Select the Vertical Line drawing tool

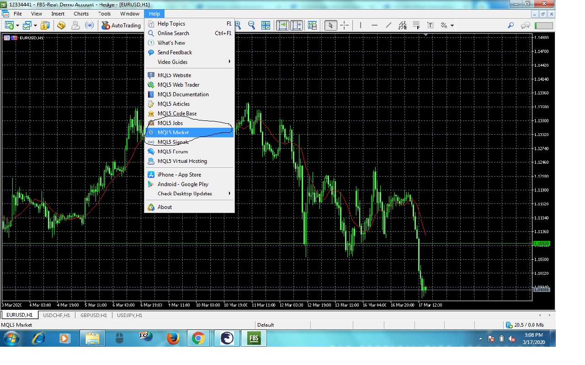[361, 26]
